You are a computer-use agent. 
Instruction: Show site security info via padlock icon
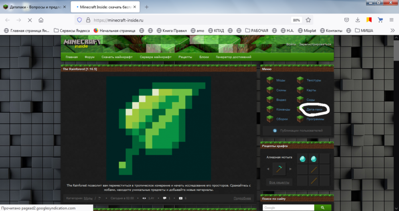(x=88, y=20)
